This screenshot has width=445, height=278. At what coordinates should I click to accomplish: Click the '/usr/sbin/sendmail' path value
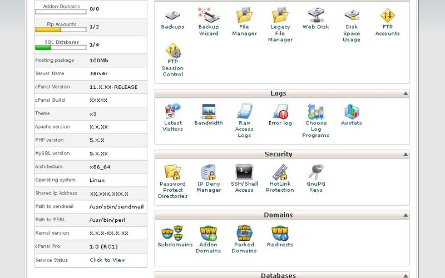pyautogui.click(x=116, y=207)
